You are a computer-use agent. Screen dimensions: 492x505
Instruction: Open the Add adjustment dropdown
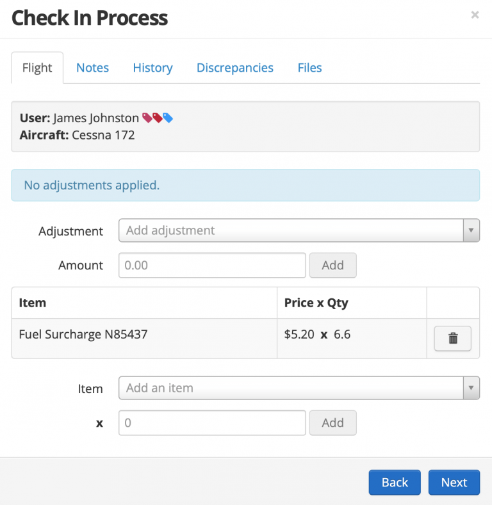pos(299,230)
